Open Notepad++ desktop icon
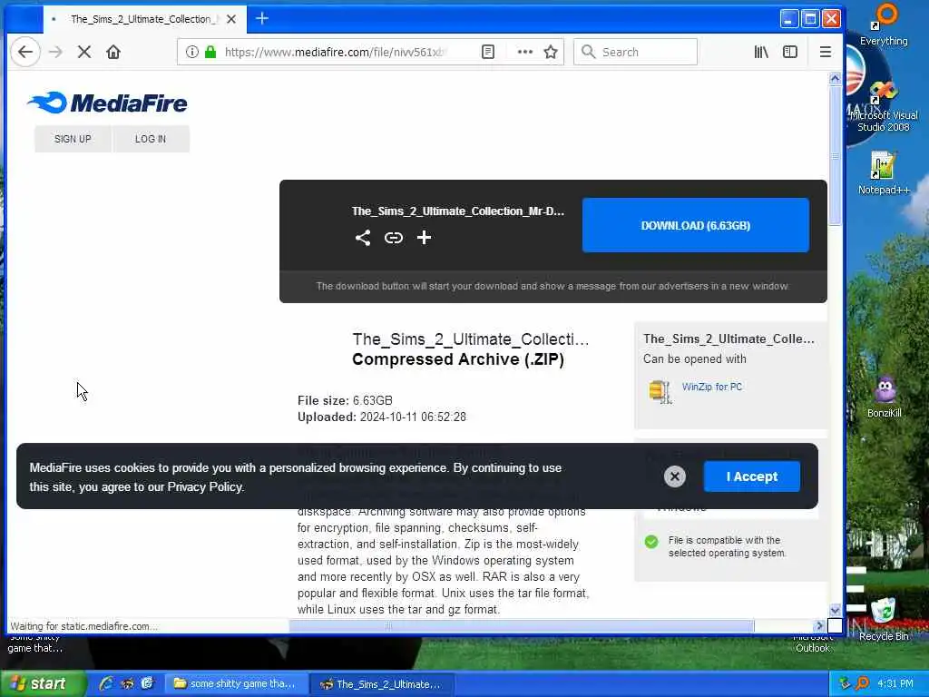929x697 pixels. click(883, 173)
